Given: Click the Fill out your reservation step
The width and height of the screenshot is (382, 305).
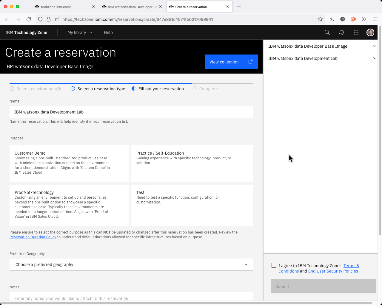Looking at the screenshot, I should click(x=158, y=89).
